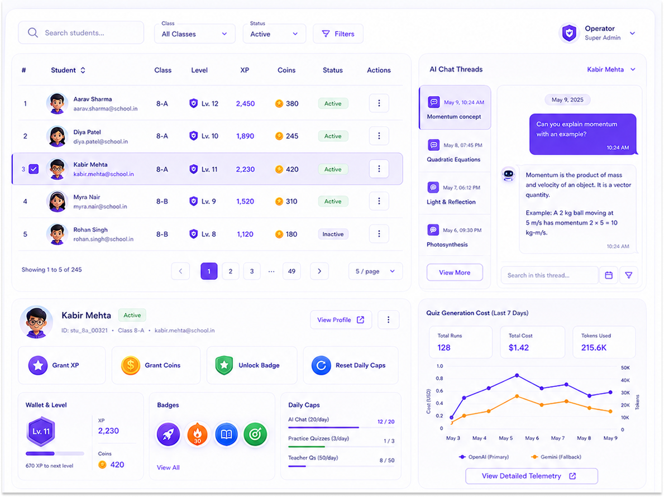This screenshot has height=497, width=664.
Task: Click Aarav Sharma's avatar
Action: [x=57, y=103]
